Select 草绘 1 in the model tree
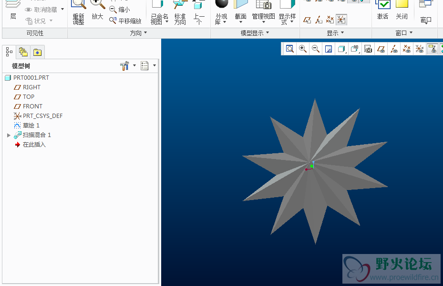This screenshot has height=286, width=443. (31, 126)
